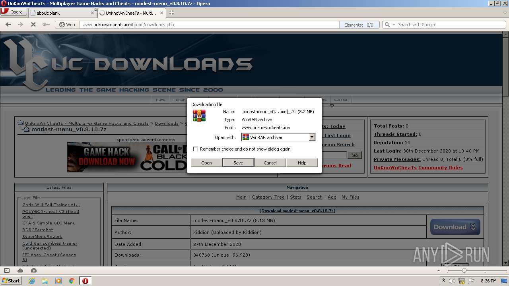The image size is (509, 286).
Task: Go forward with the forward arrow
Action: [20, 25]
